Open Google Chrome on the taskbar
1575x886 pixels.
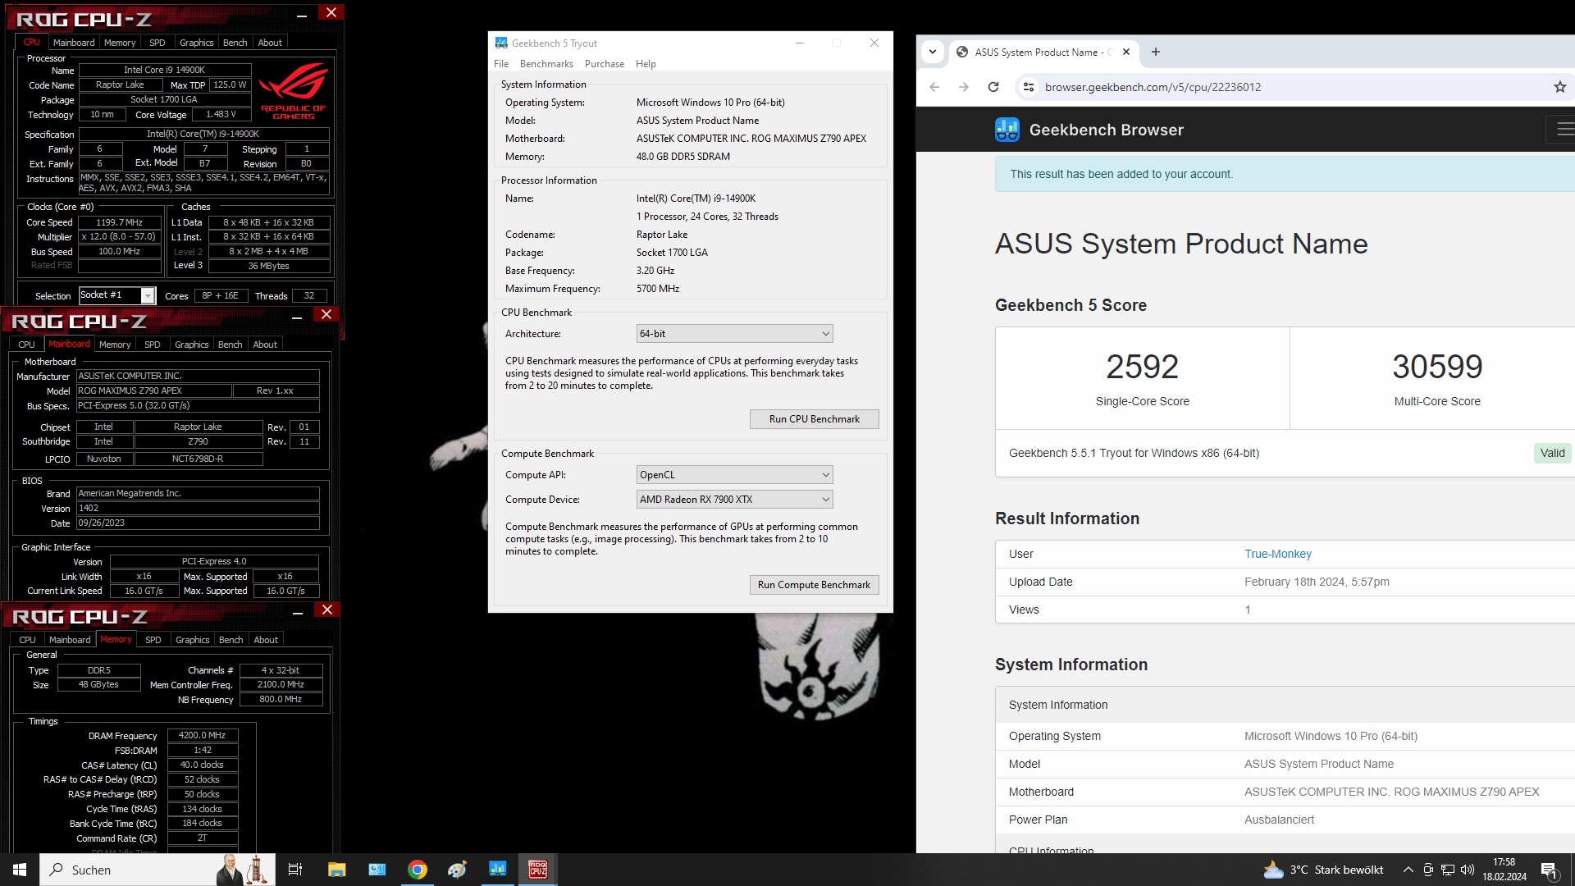[x=418, y=870]
